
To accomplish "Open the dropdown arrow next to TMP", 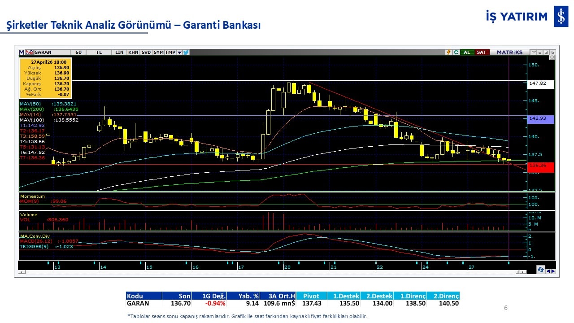I will [179, 52].
